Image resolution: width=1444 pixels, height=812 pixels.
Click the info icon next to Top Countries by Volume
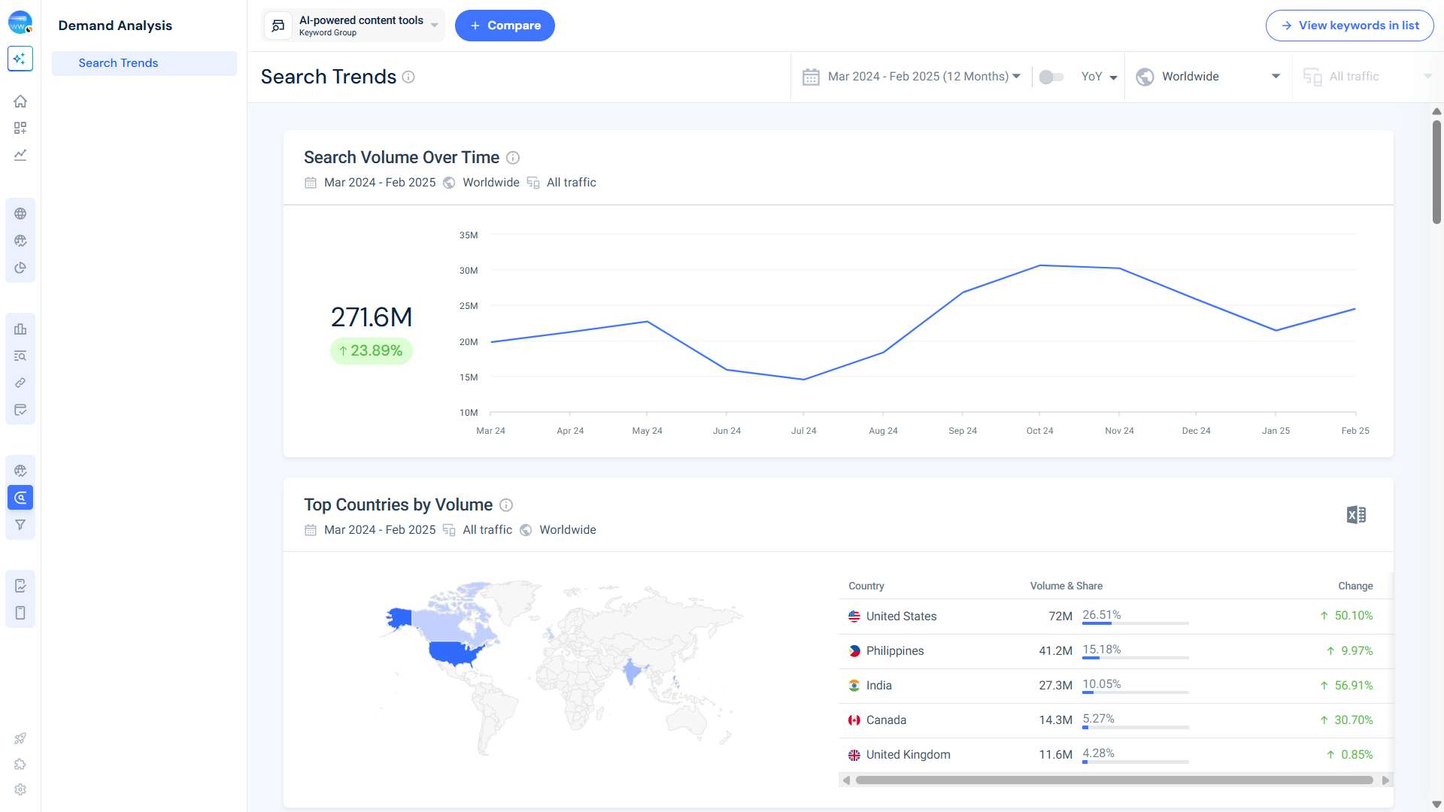coord(506,505)
